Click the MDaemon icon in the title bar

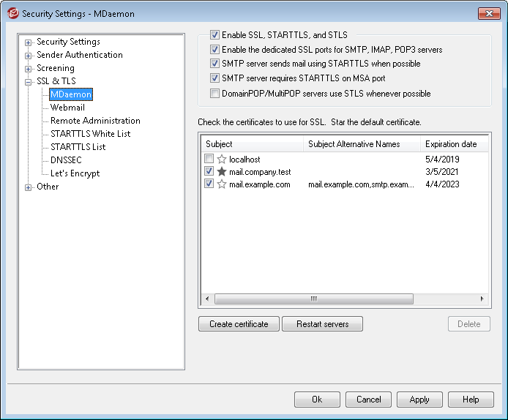[11, 14]
